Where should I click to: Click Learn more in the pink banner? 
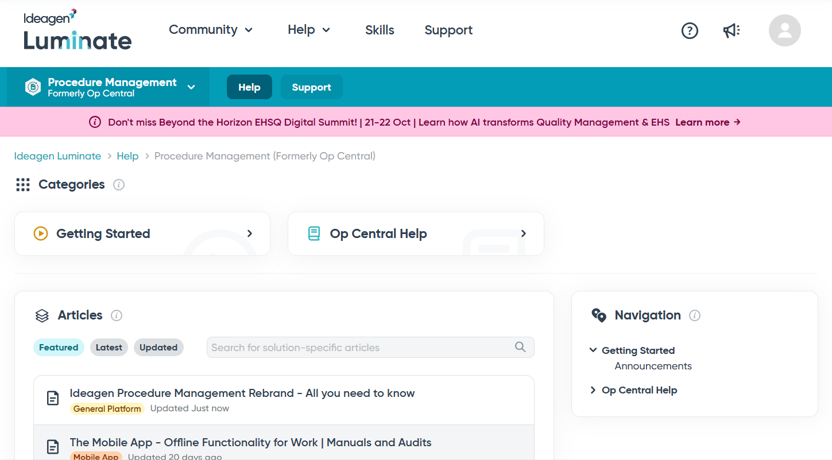pyautogui.click(x=708, y=122)
